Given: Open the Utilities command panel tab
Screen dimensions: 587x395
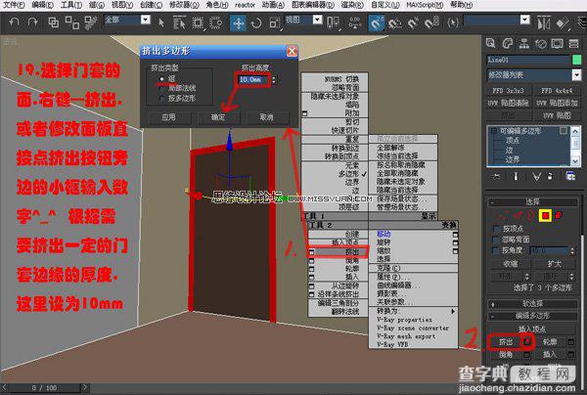Looking at the screenshot, I should point(574,44).
